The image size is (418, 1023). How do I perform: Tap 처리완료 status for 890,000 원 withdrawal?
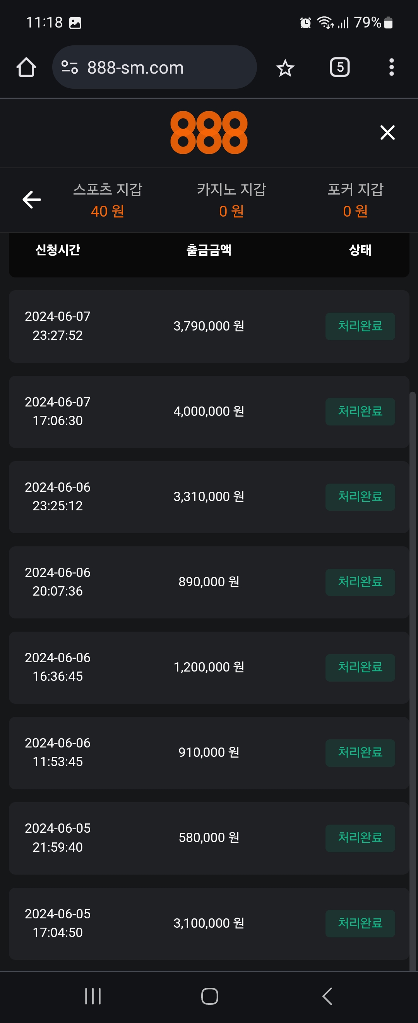pyautogui.click(x=360, y=582)
